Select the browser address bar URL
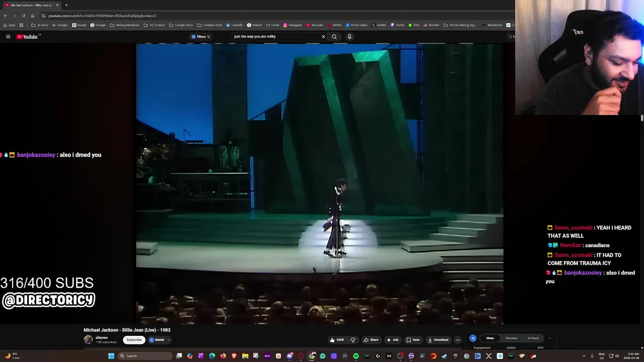This screenshot has width=644, height=362. click(x=102, y=16)
